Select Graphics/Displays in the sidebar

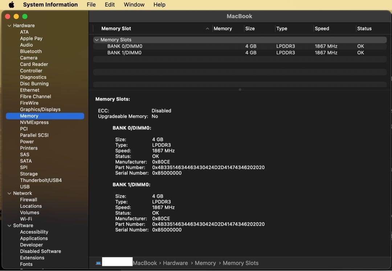point(40,110)
